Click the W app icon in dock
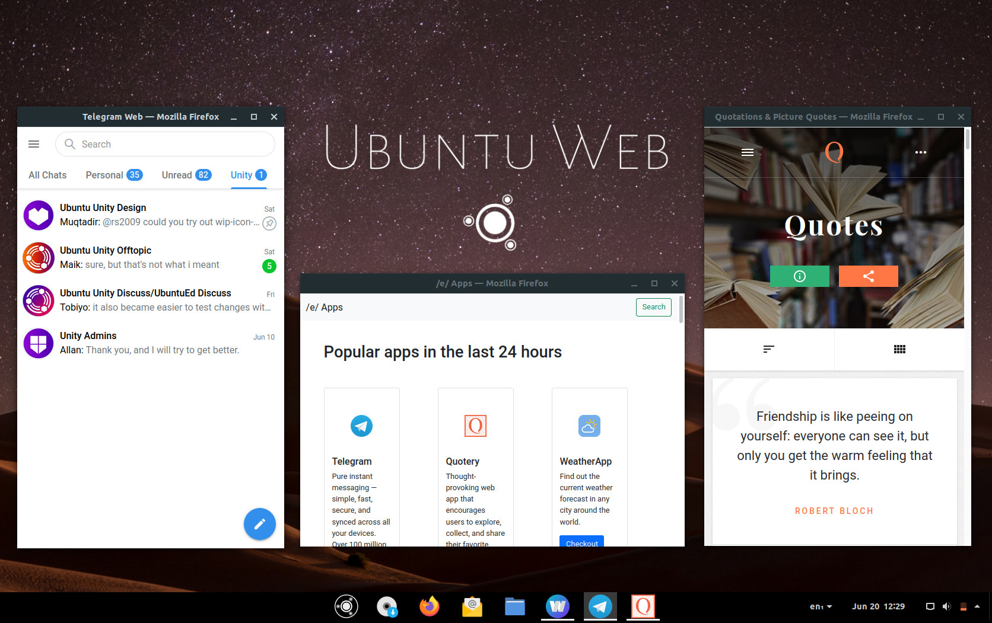992x623 pixels. point(558,606)
